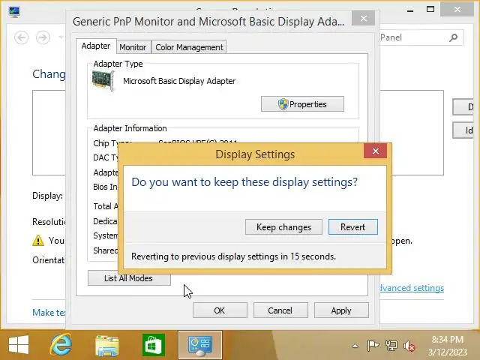Screen dimensions: 480x360
Task: Switch to the Monitor tab
Action: (x=133, y=47)
